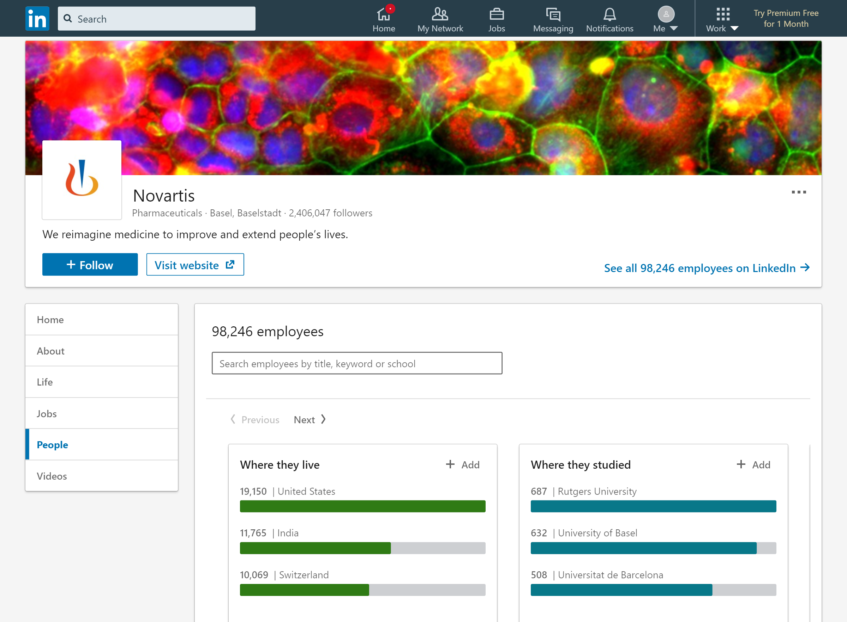Open the Jobs briefcase icon in navbar

coord(497,14)
